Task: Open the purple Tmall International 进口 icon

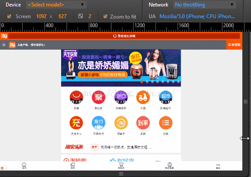Action: click(121, 97)
